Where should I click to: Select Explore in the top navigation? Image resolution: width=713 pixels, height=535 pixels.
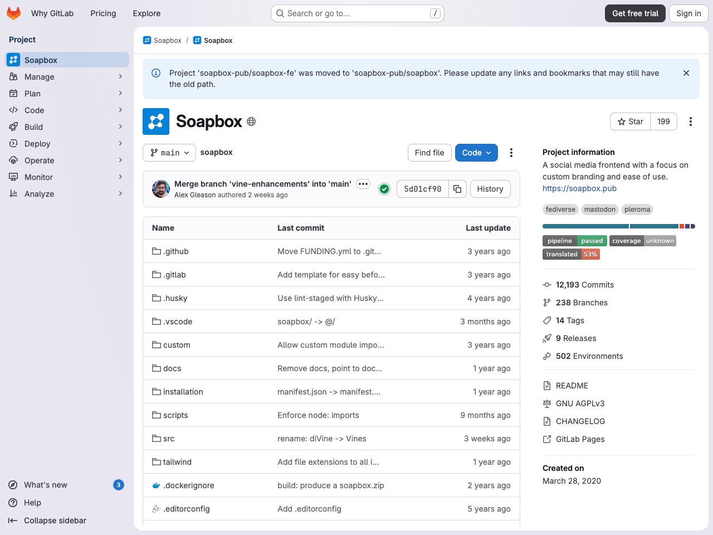click(x=146, y=13)
